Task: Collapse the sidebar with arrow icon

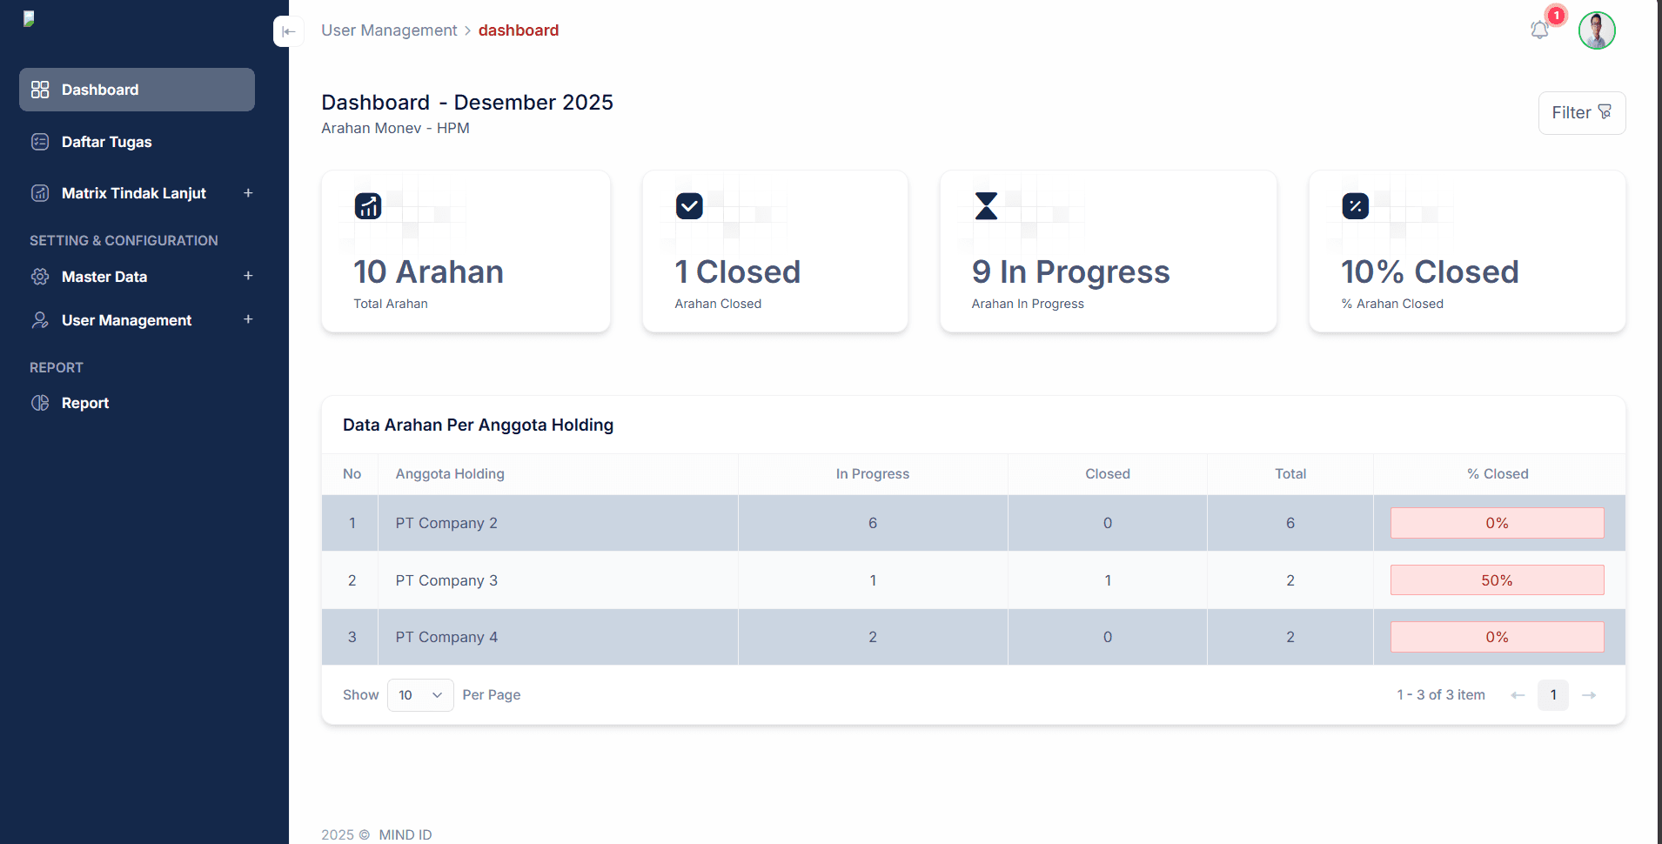Action: [288, 31]
